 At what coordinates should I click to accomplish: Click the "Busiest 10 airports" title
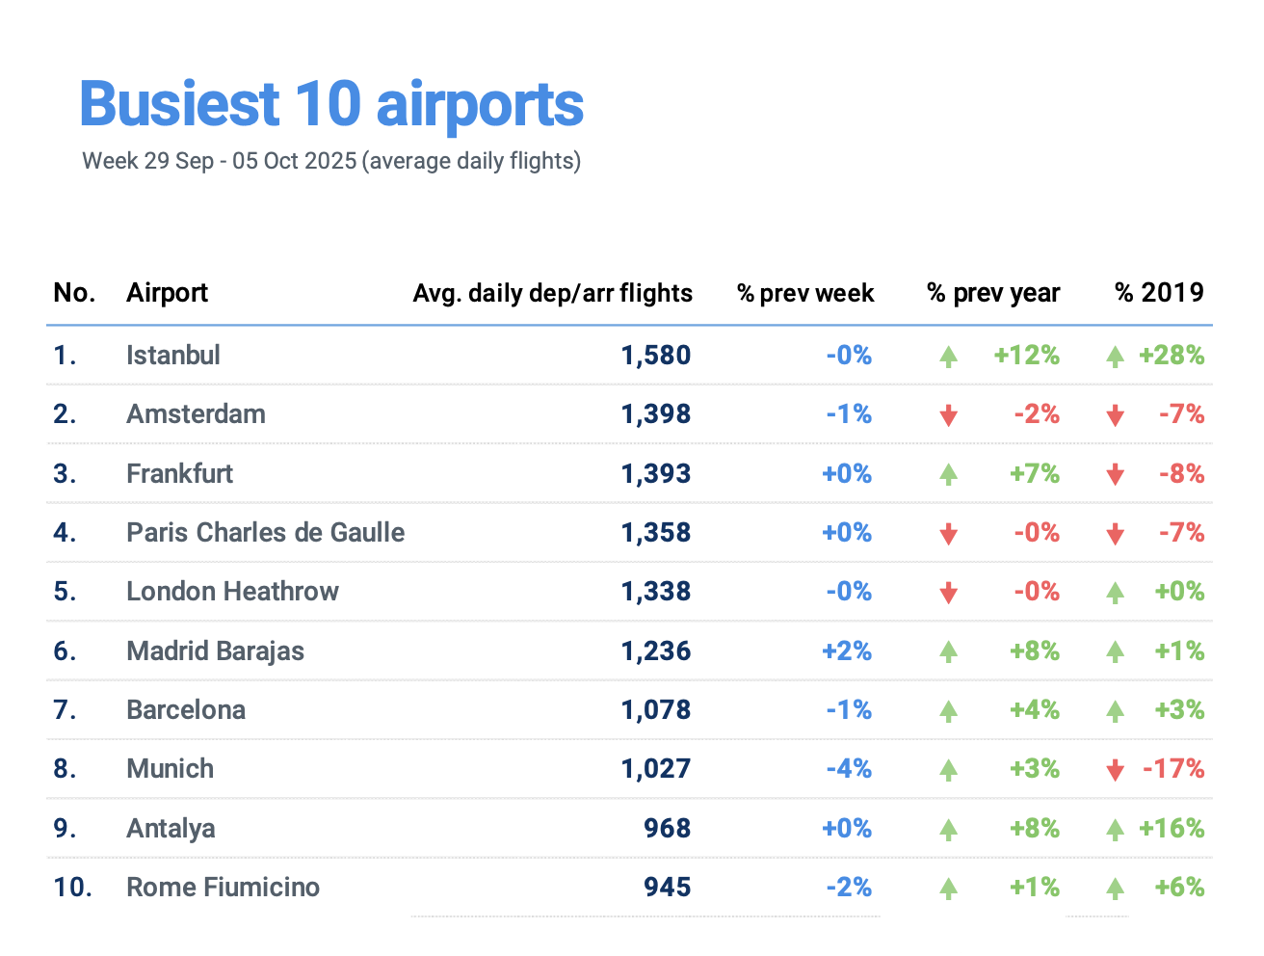(331, 104)
